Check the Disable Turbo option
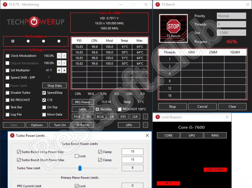This screenshot has height=188, width=252. click(8, 93)
